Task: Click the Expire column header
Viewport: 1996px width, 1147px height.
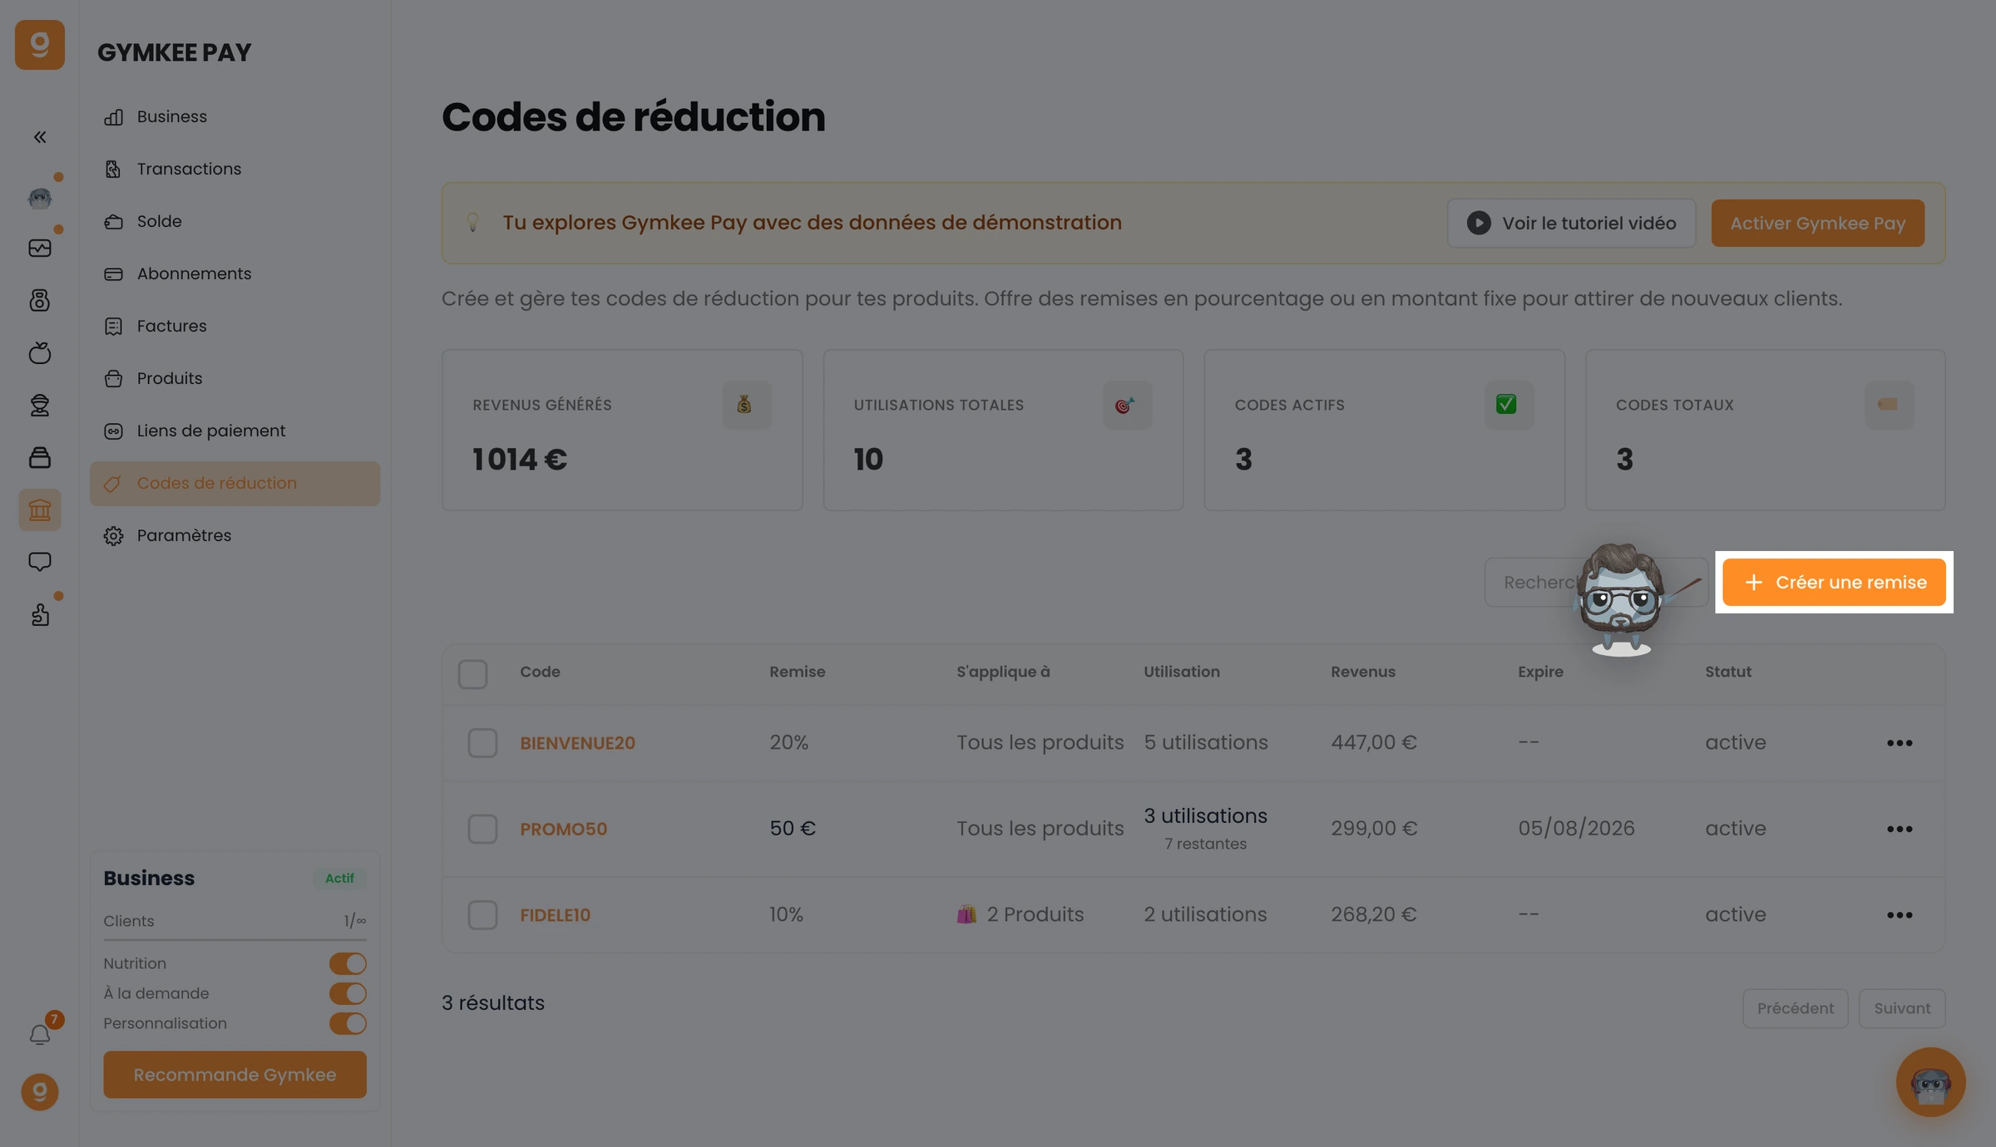Action: click(x=1540, y=672)
